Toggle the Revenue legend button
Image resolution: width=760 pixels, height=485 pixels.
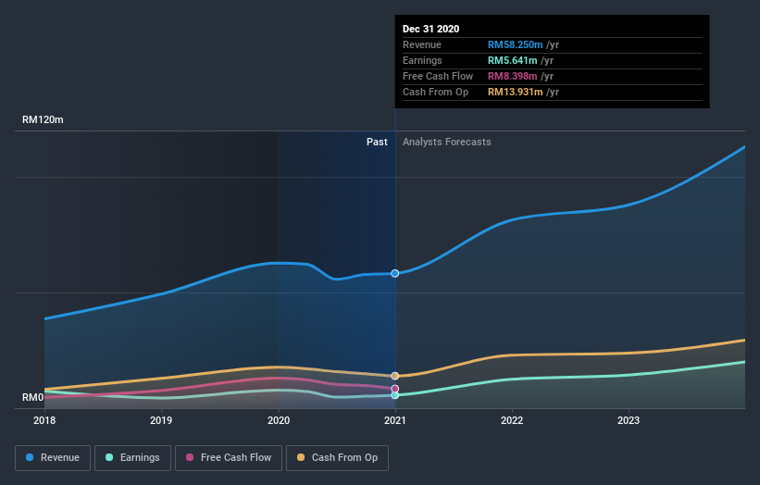point(53,458)
